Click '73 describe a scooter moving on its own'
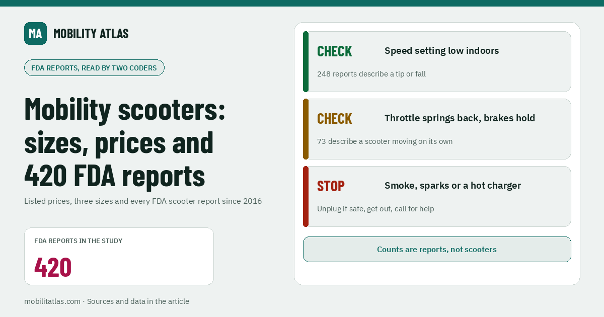This screenshot has height=317, width=604. point(385,141)
